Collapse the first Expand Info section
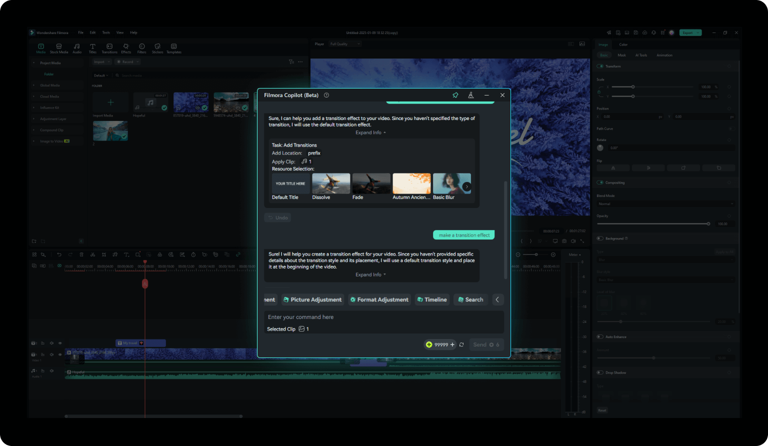The height and width of the screenshot is (446, 768). (x=370, y=132)
